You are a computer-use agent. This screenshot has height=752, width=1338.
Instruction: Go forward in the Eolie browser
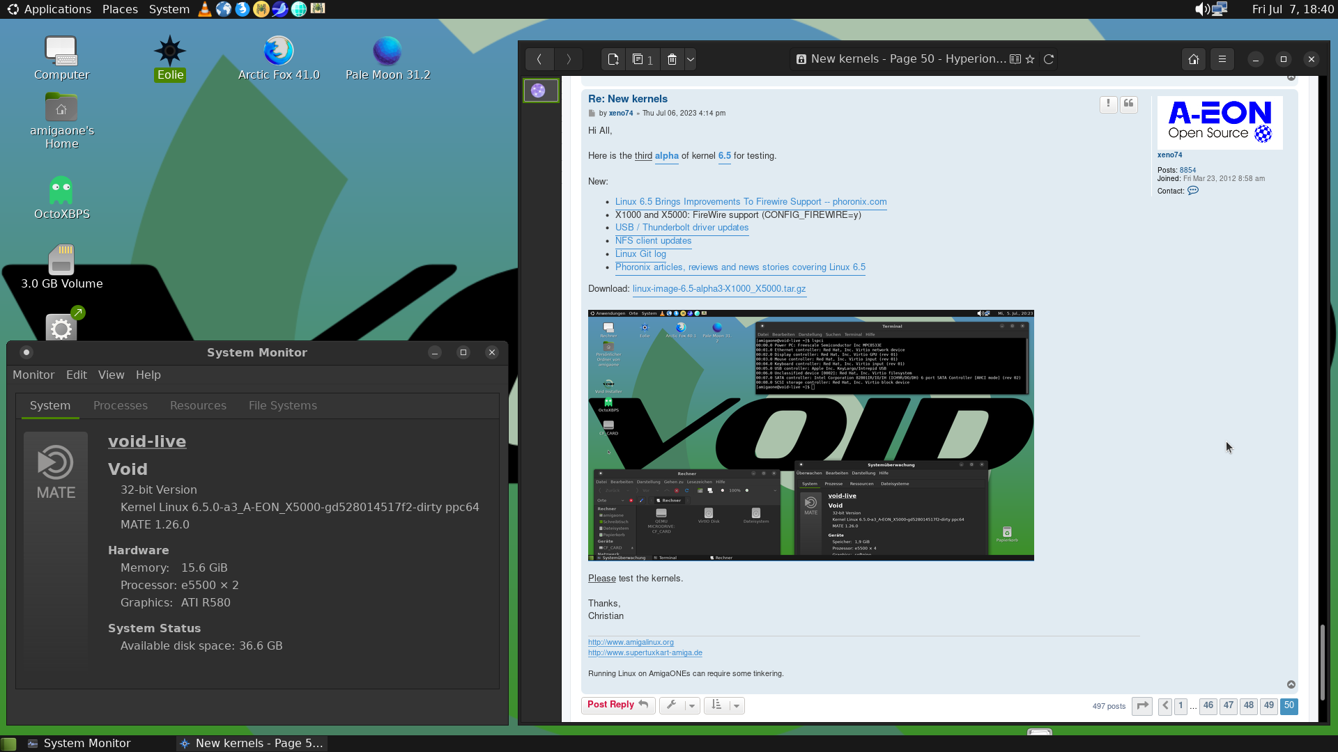pyautogui.click(x=569, y=59)
